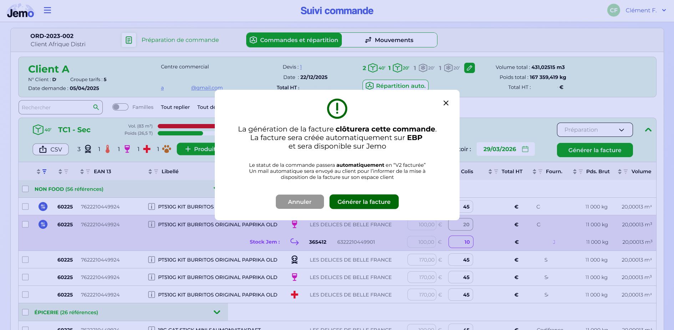This screenshot has width=674, height=330.
Task: Open the Préparation status dropdown
Action: pos(595,130)
